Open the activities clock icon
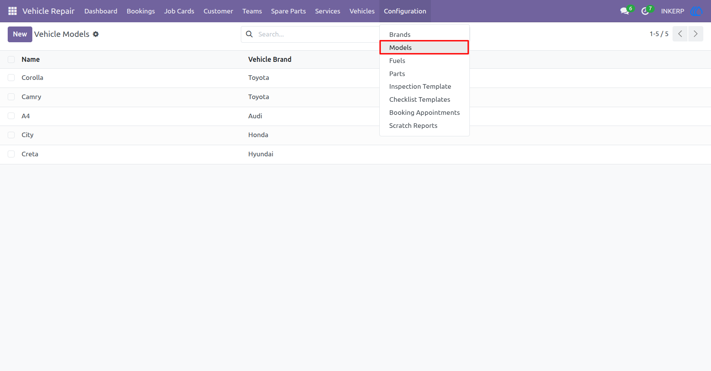Image resolution: width=711 pixels, height=371 pixels. 645,11
